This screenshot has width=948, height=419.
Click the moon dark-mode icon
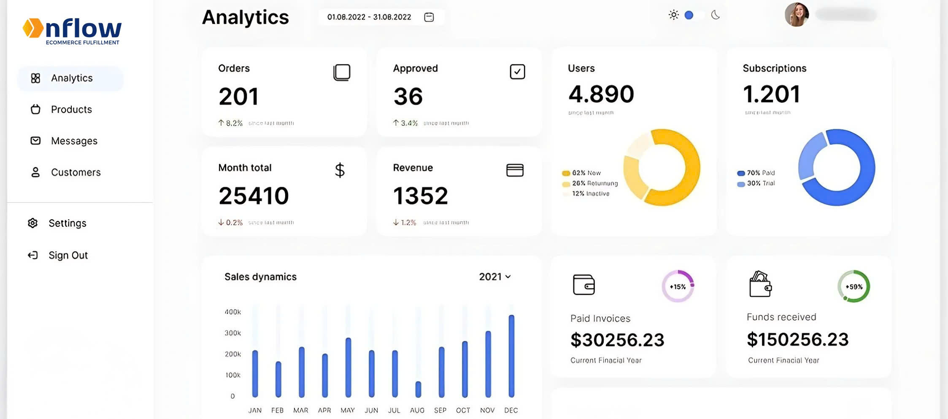tap(715, 15)
